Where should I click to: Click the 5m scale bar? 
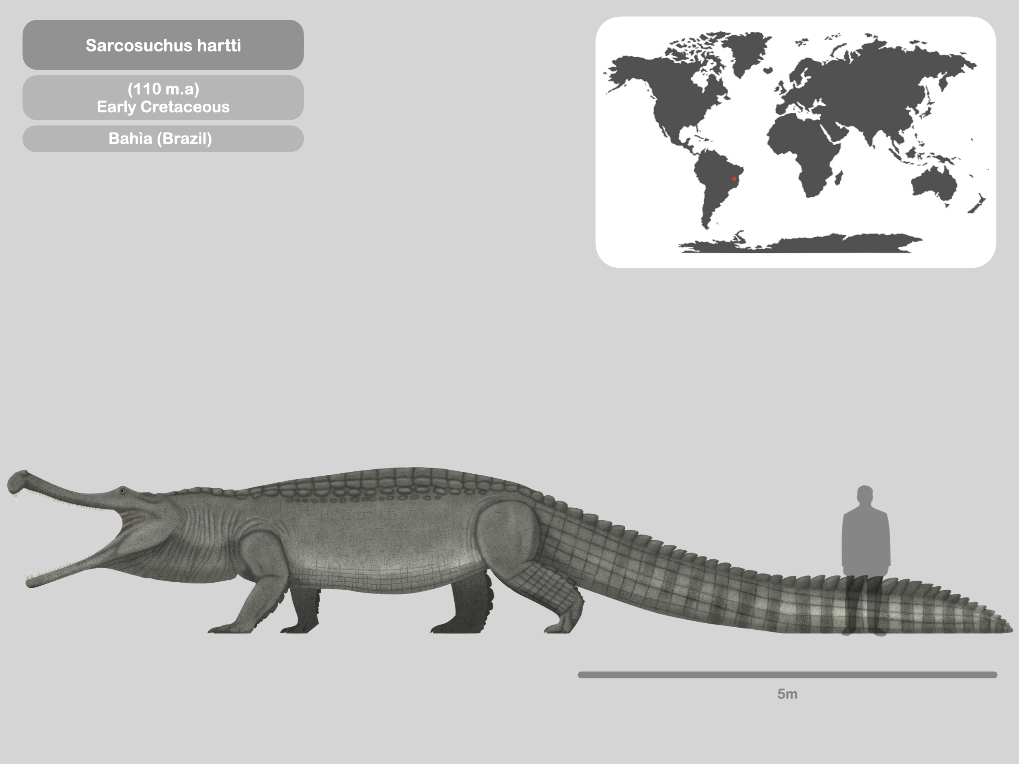(x=787, y=675)
